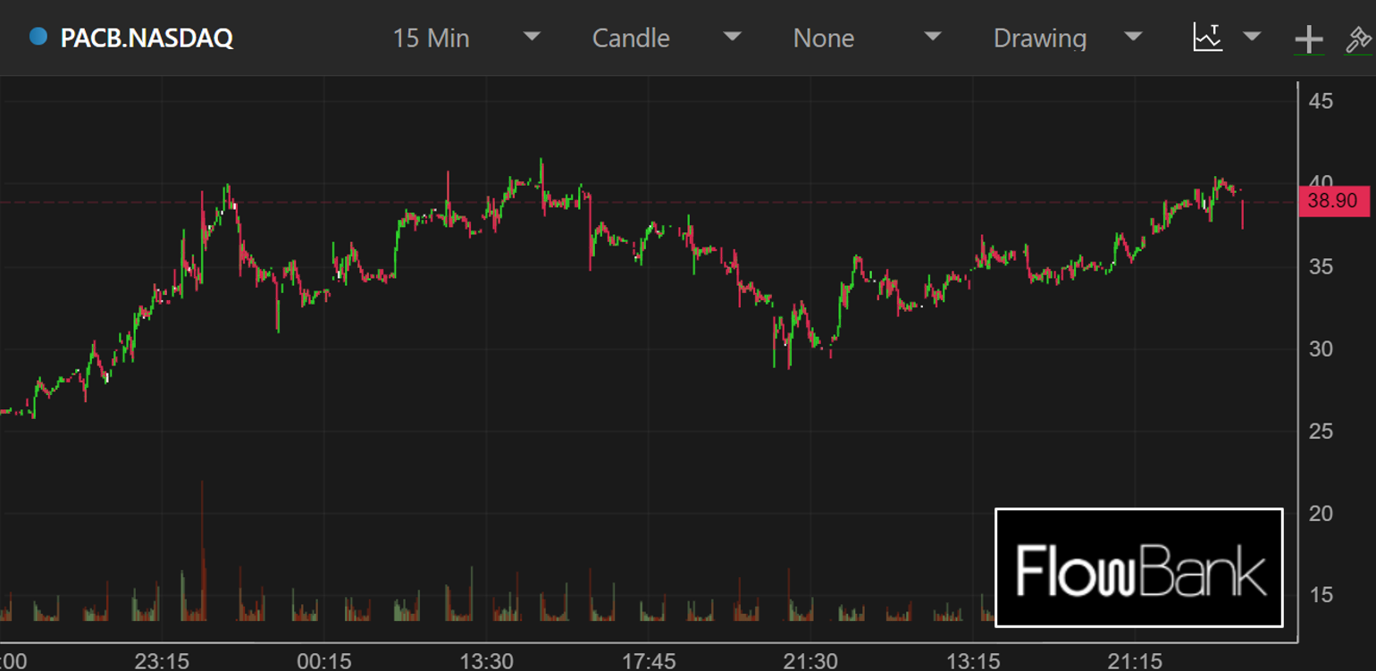Viewport: 1376px width, 671px height.
Task: Click the None study label
Action: pos(823,38)
